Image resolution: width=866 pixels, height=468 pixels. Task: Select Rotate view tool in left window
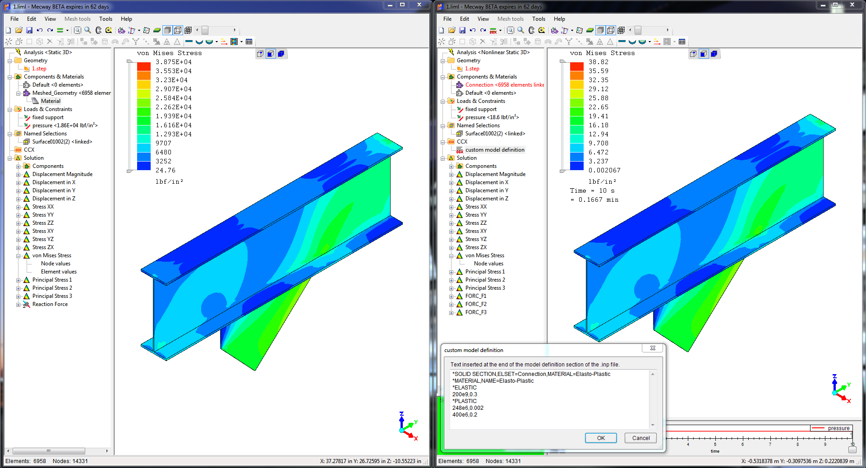(x=98, y=30)
